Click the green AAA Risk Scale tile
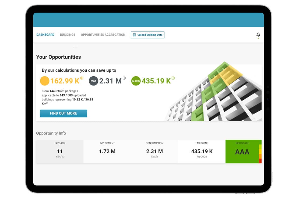This screenshot has width=296, height=198. [242, 152]
